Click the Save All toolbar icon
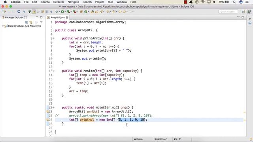The height and width of the screenshot is (142, 253). [x=13, y=11]
